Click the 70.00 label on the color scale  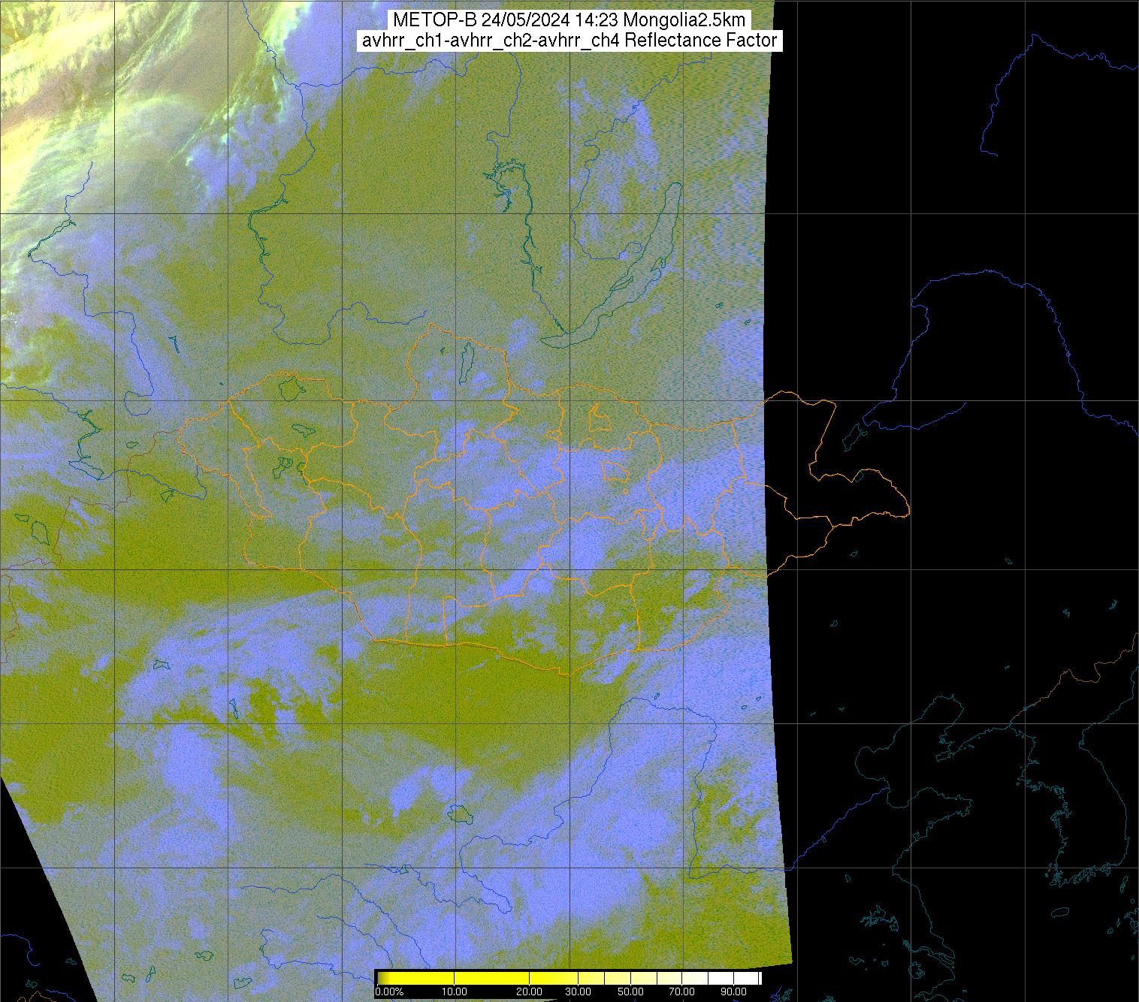click(x=682, y=991)
